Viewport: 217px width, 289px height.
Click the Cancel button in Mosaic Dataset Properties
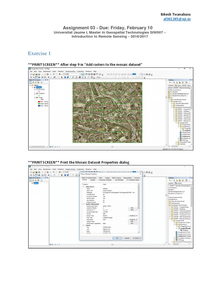(x=127, y=238)
